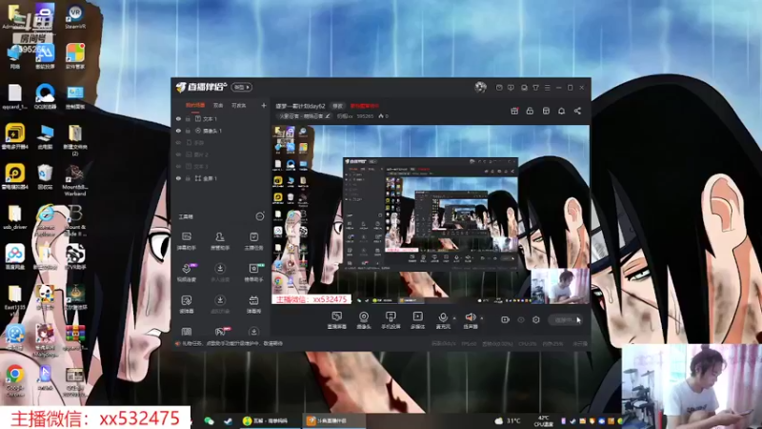Screen dimensions: 762x429
Task: Select the 文本 1 source row
Action: tap(221, 118)
